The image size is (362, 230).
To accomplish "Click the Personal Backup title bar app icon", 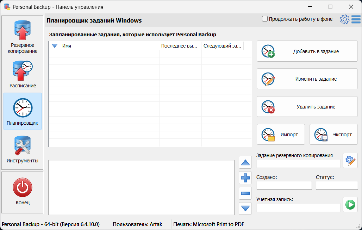I will pos(7,7).
